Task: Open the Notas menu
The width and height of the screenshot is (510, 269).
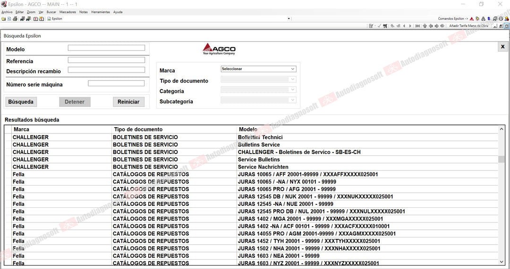Action: coord(84,12)
